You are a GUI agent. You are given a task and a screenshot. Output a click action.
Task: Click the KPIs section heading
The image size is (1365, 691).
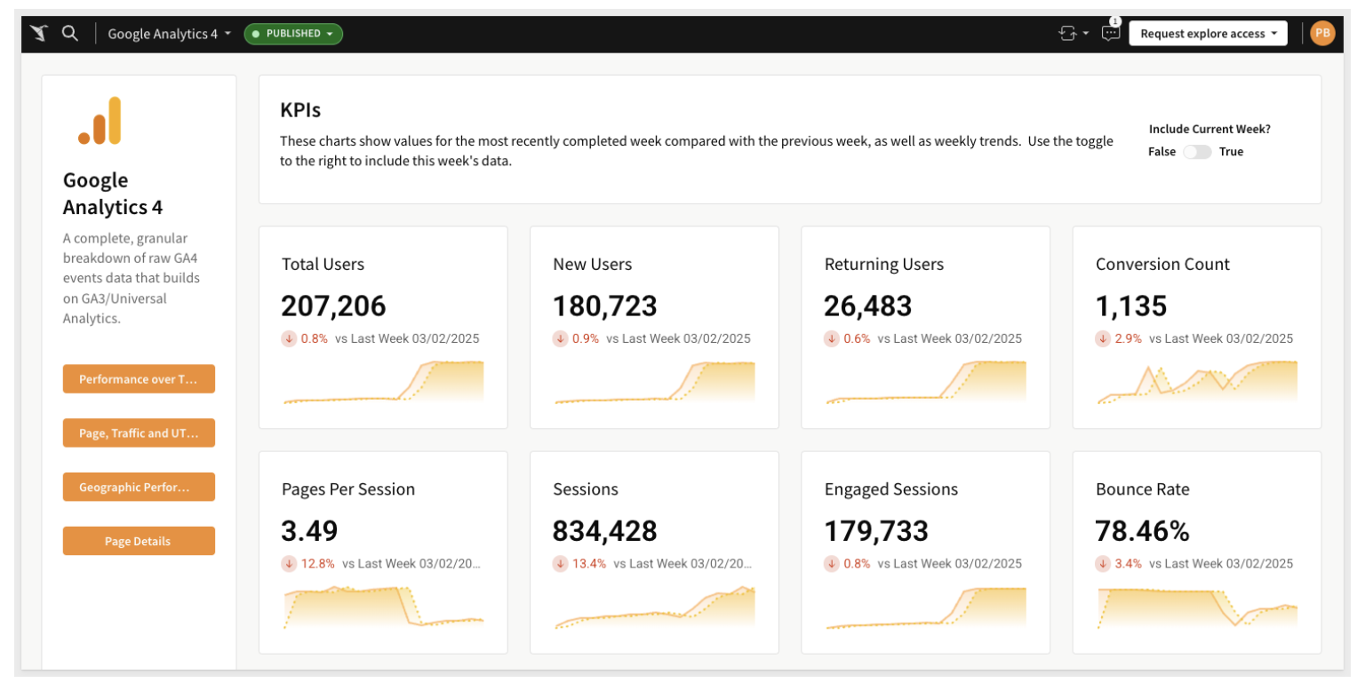click(x=300, y=110)
